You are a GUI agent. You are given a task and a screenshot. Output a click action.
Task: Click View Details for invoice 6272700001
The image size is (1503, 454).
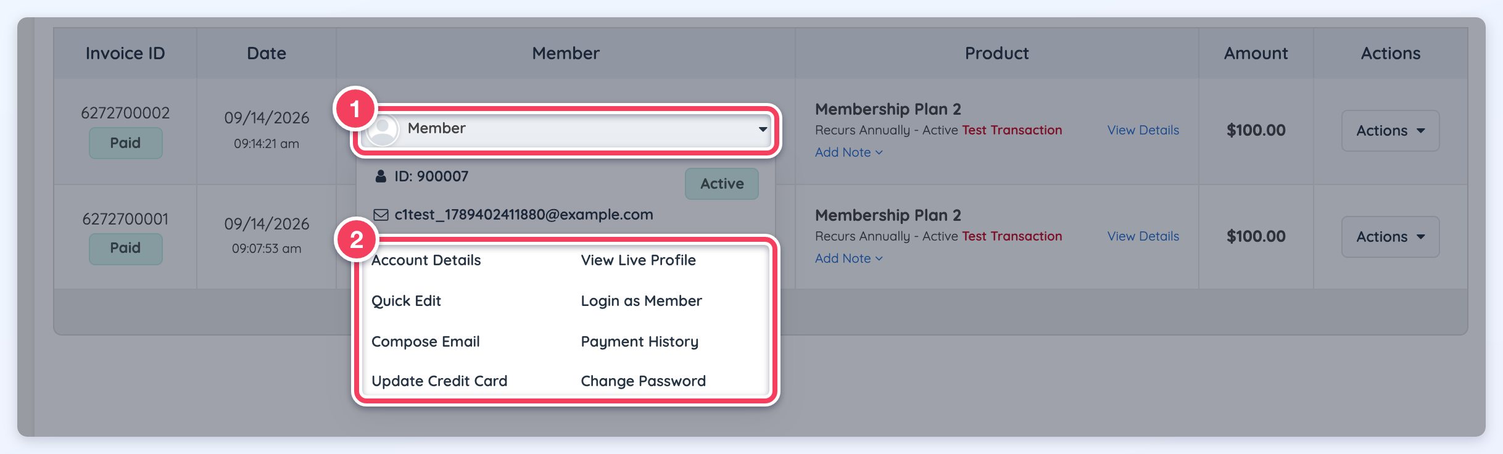[1143, 236]
